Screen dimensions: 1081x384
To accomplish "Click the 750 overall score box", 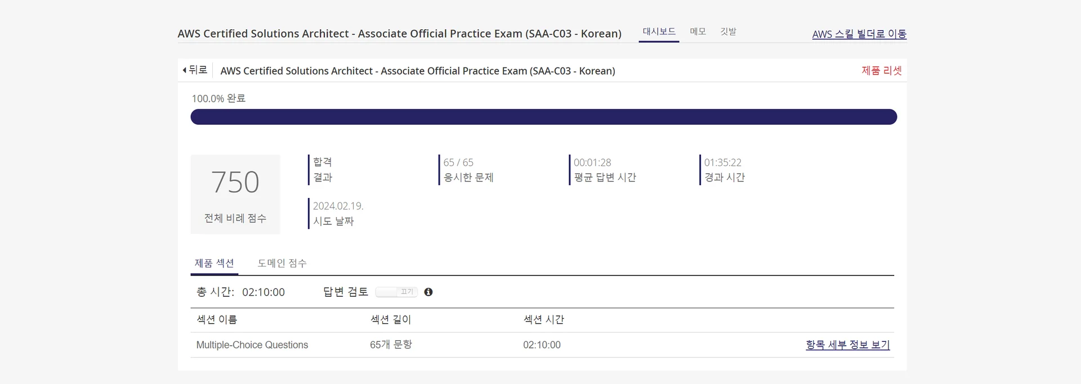I will point(235,194).
